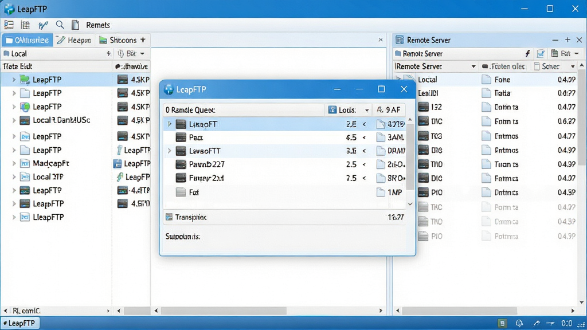Click the server icon on Fanyey 2ad row
The height and width of the screenshot is (330, 587).
tap(181, 178)
